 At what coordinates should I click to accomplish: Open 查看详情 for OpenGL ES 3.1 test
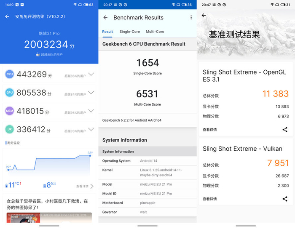[209, 130]
